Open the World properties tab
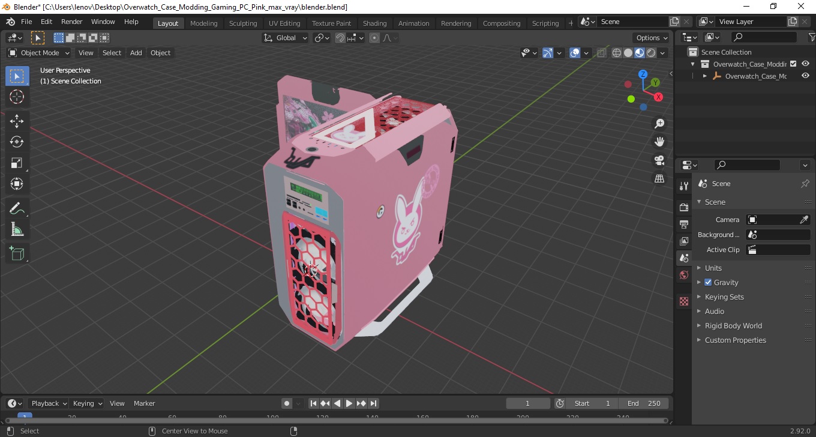 click(x=684, y=276)
